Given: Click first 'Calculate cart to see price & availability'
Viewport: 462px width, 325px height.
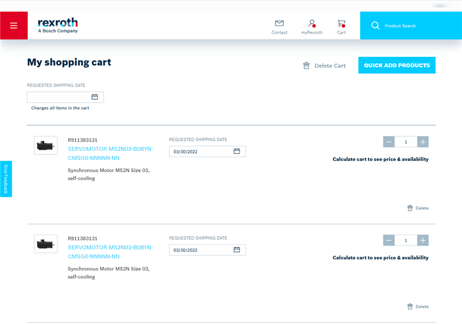Looking at the screenshot, I should [381, 159].
